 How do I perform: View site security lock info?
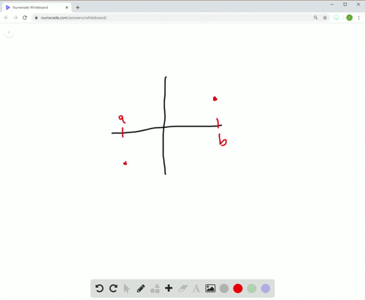click(36, 18)
